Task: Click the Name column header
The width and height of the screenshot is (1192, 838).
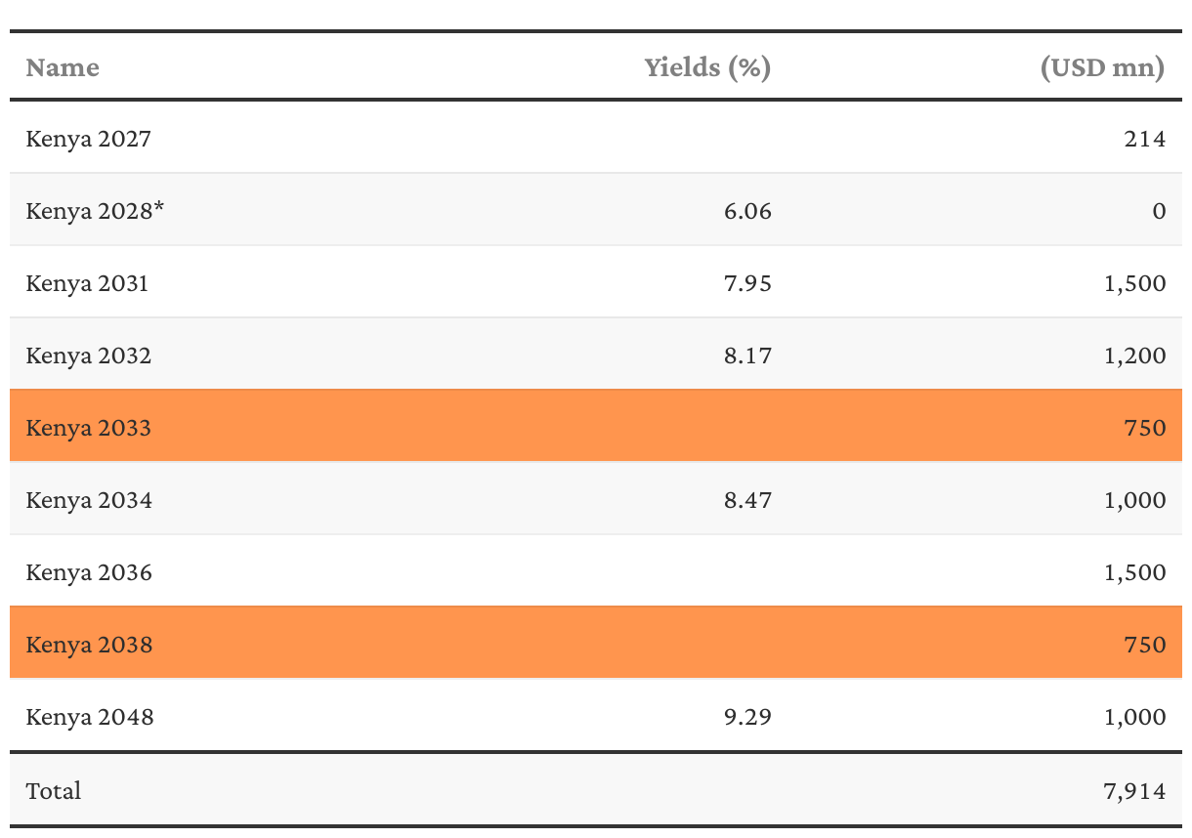Action: point(63,67)
